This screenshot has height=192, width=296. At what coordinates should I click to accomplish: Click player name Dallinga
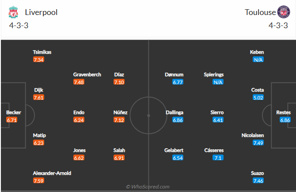175,112
